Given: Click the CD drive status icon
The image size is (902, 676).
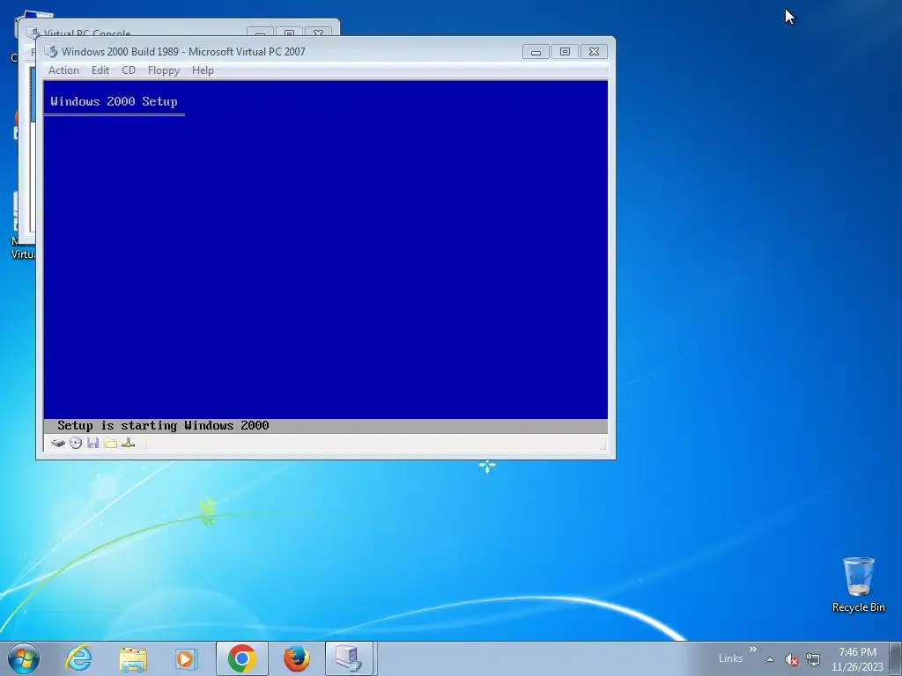Looking at the screenshot, I should click(76, 444).
